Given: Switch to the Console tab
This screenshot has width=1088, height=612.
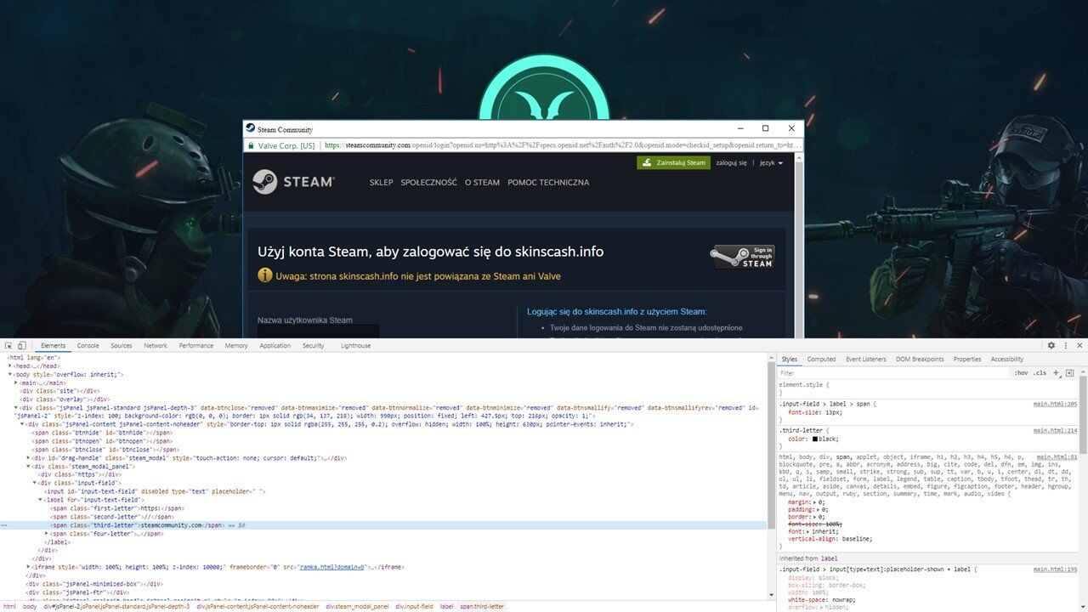Looking at the screenshot, I should [x=88, y=346].
